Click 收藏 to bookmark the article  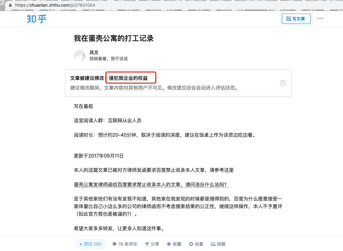pyautogui.click(x=174, y=244)
